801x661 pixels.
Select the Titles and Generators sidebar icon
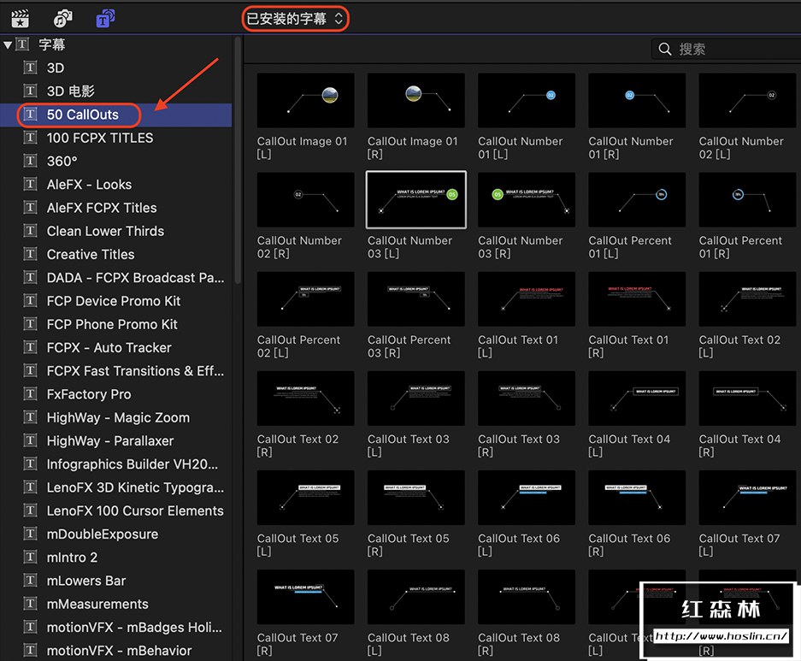[105, 19]
